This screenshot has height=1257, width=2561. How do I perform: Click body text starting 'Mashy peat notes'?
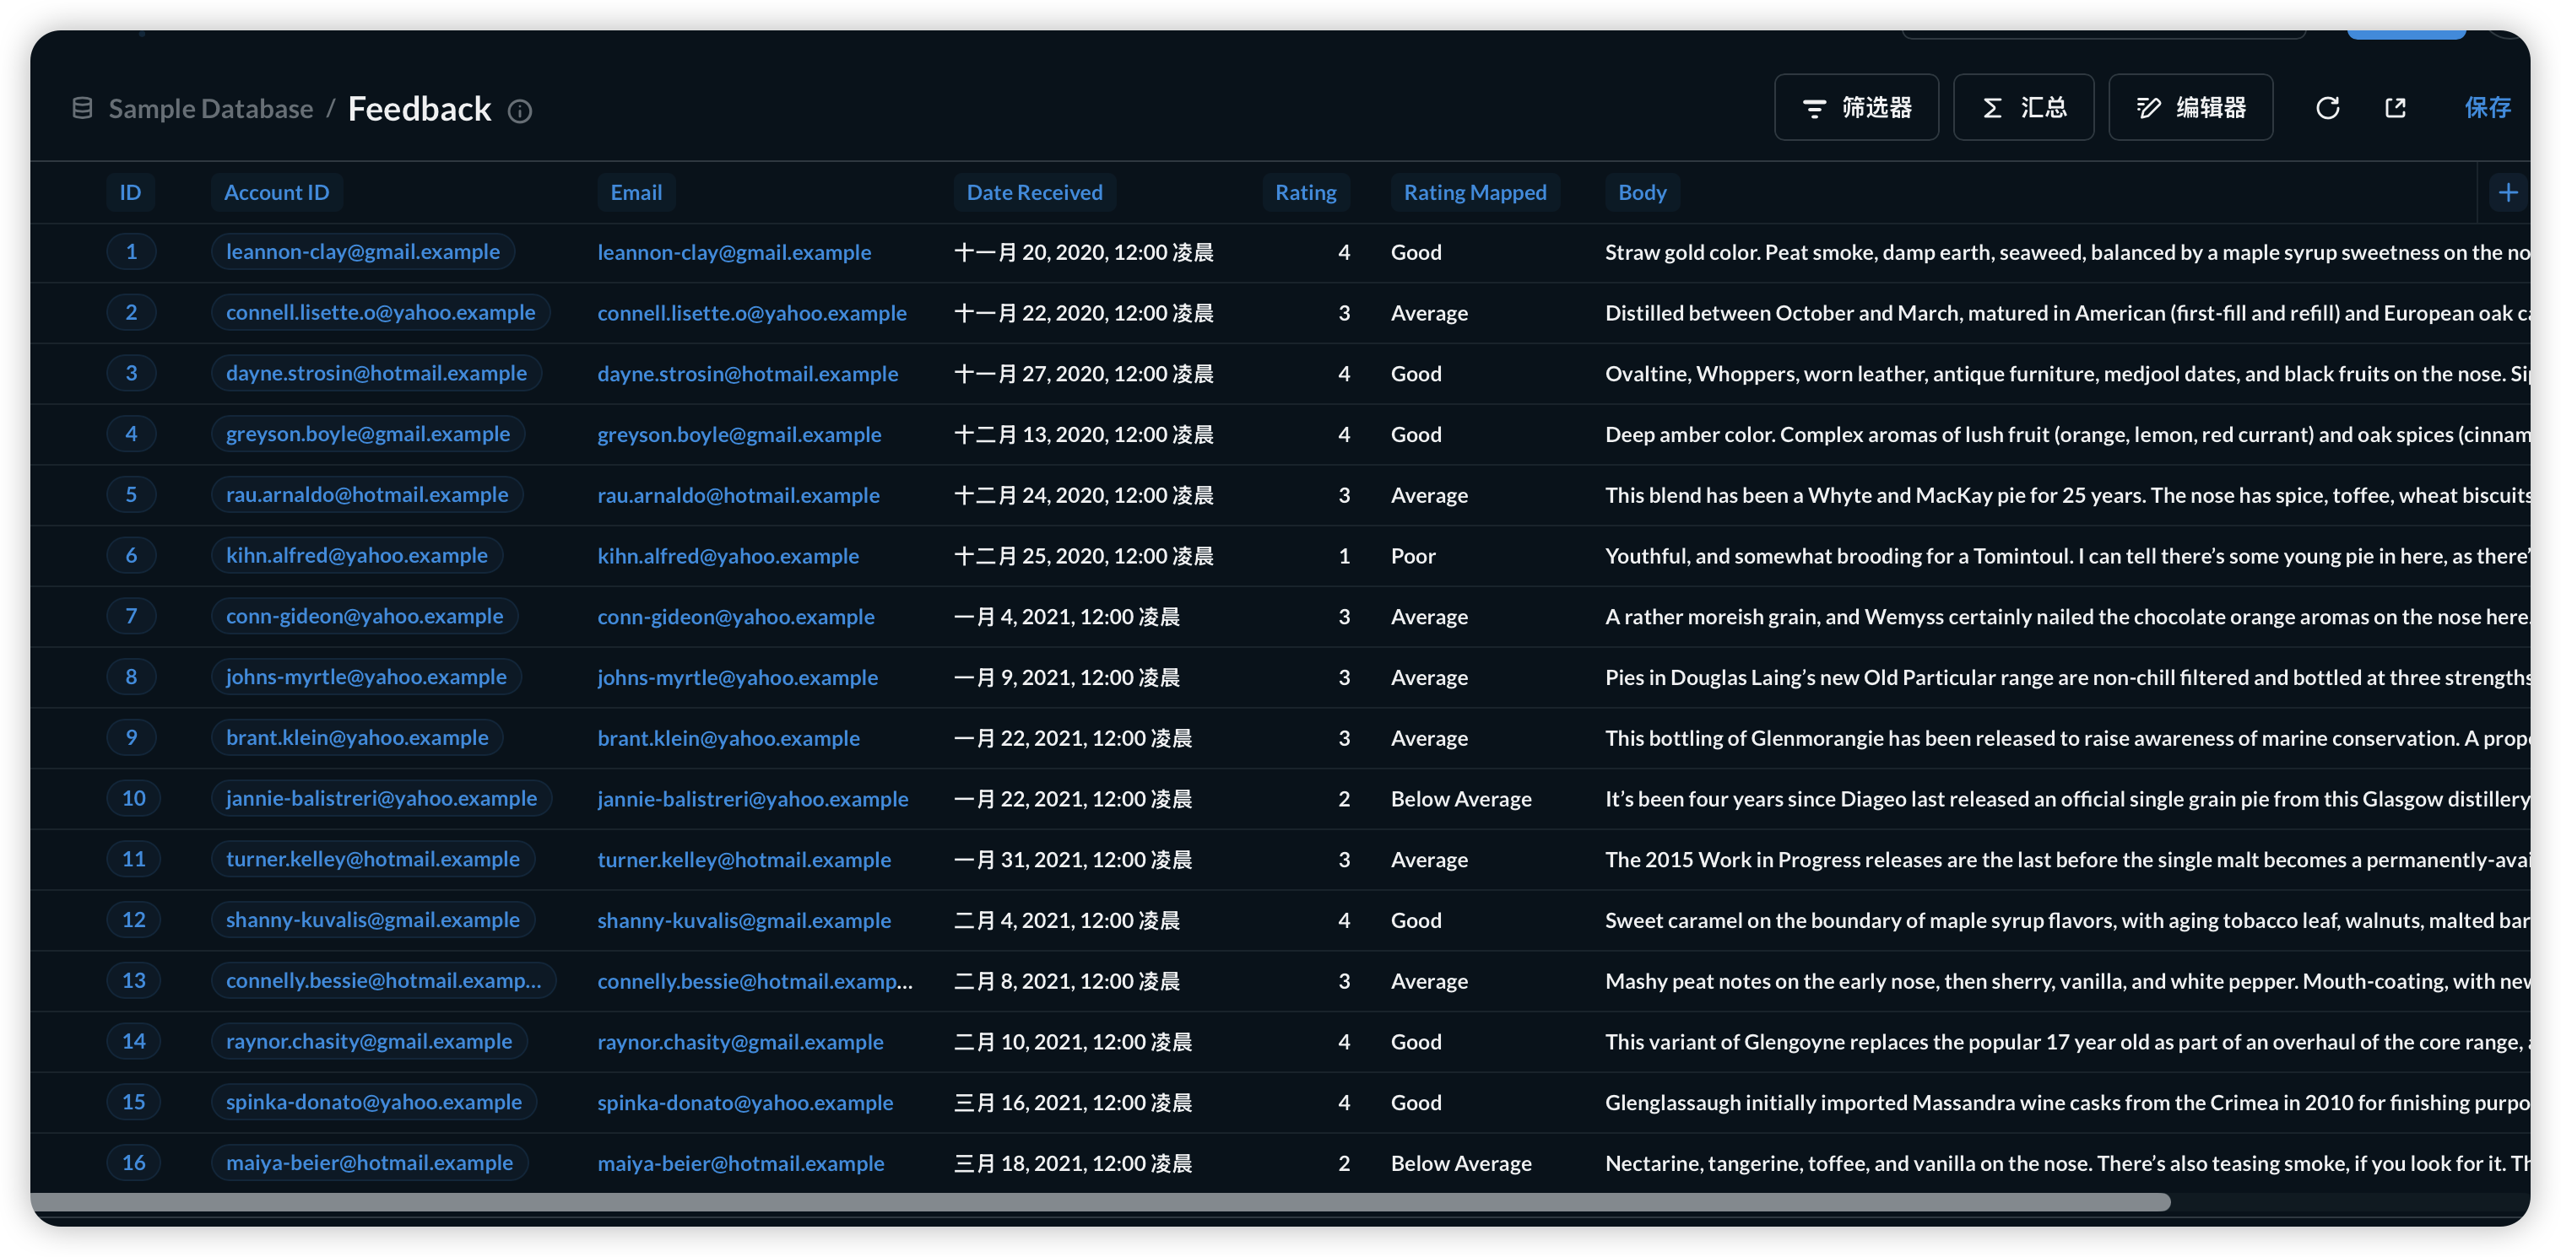(2067, 981)
